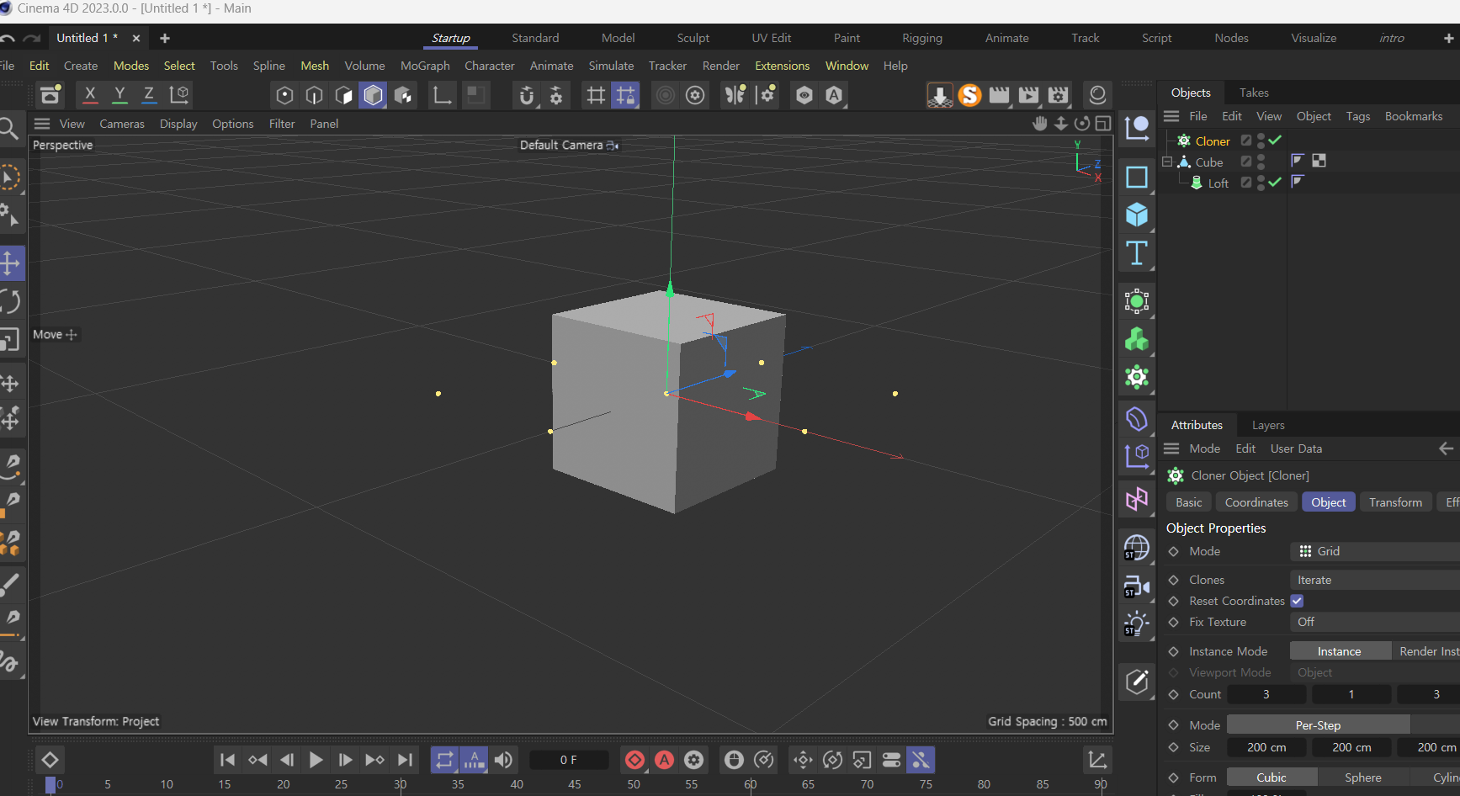Go to start of animation
The image size is (1460, 796).
[227, 760]
